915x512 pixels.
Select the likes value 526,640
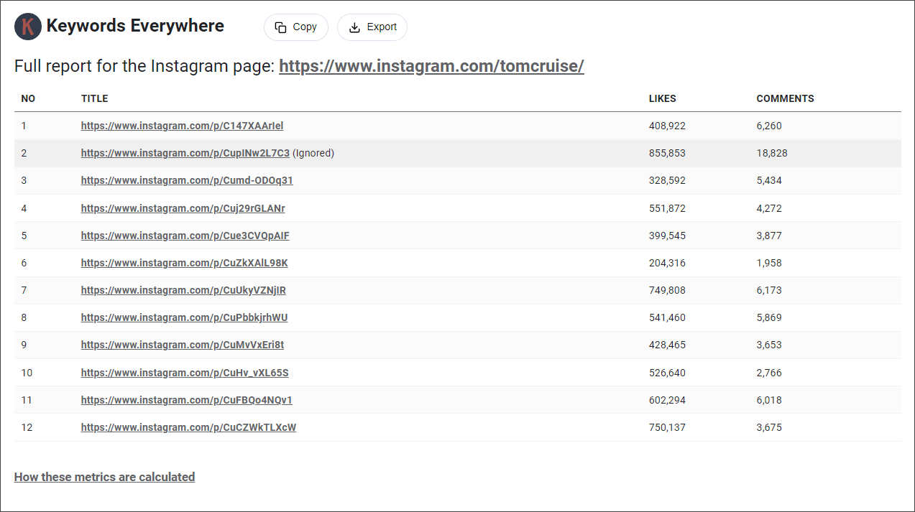click(x=667, y=373)
